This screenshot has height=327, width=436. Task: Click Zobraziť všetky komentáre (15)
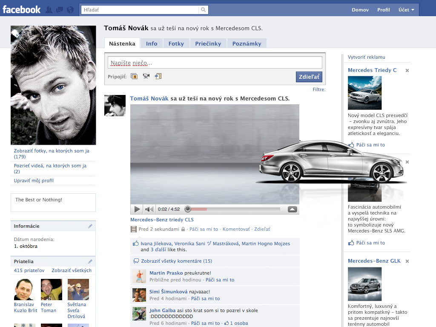click(x=176, y=261)
